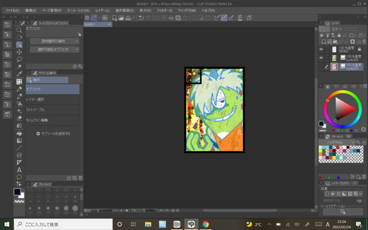The height and width of the screenshot is (230, 368).
Task: Click サブツールを追加する button
Action: tap(53, 133)
